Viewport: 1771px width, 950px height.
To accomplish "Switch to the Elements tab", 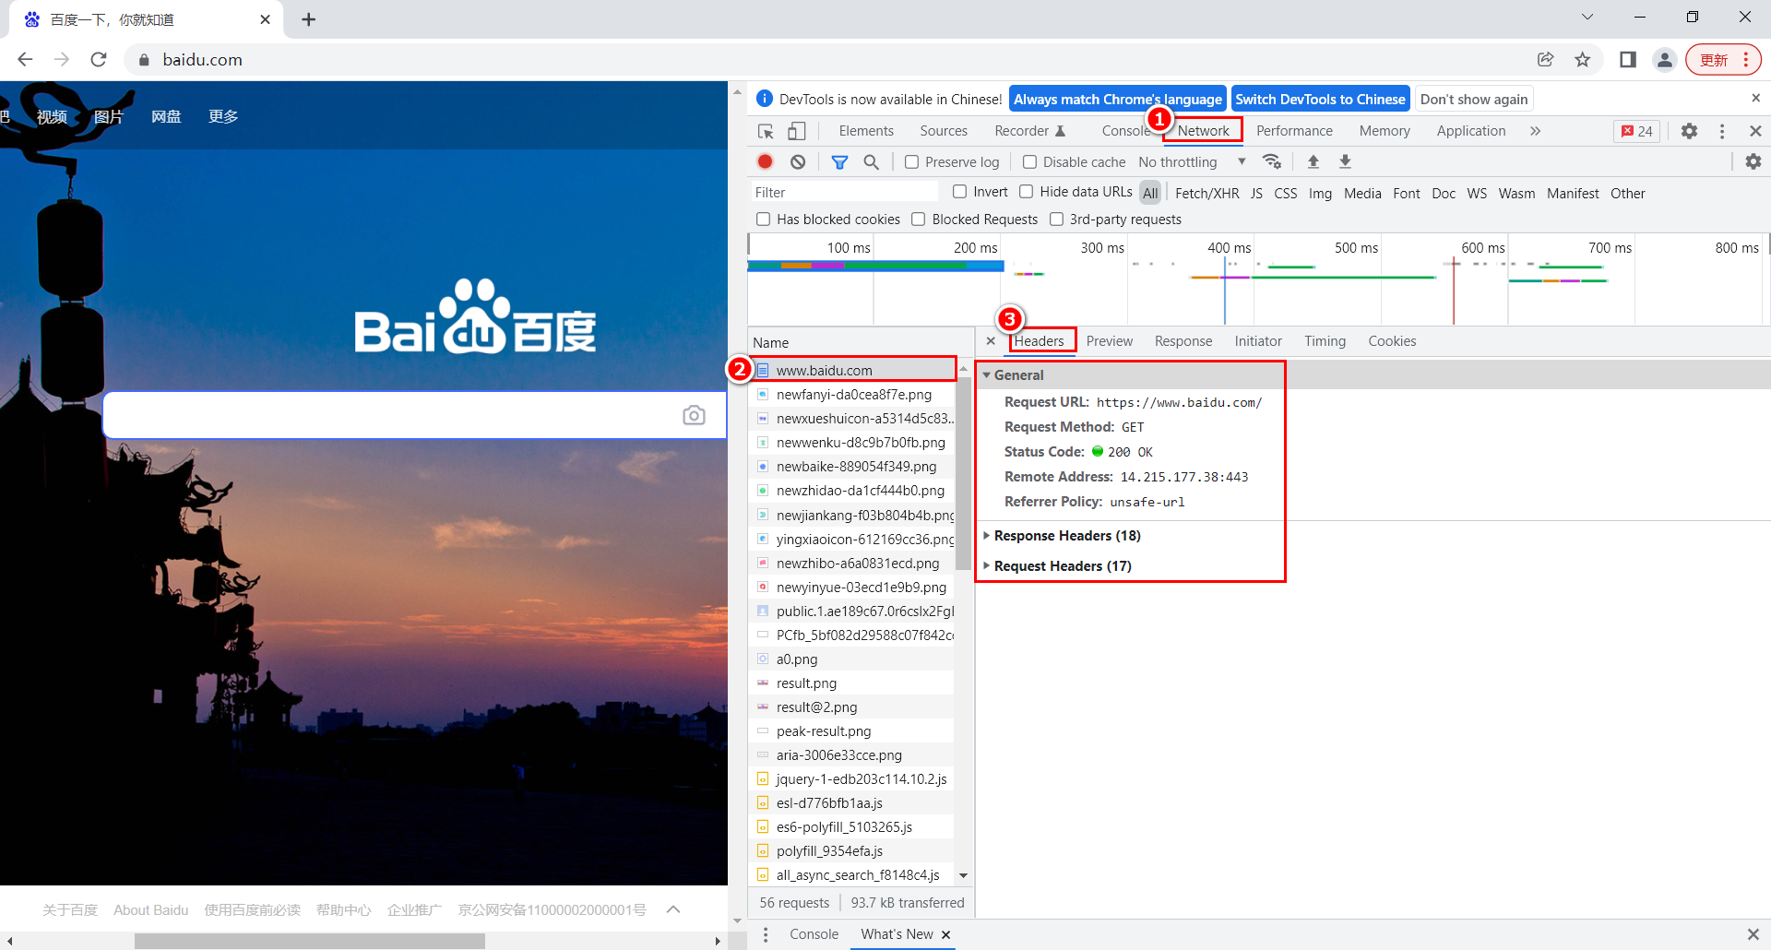I will tap(866, 131).
